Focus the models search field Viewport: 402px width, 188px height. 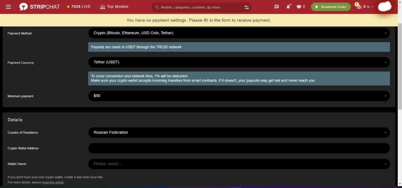[201, 7]
